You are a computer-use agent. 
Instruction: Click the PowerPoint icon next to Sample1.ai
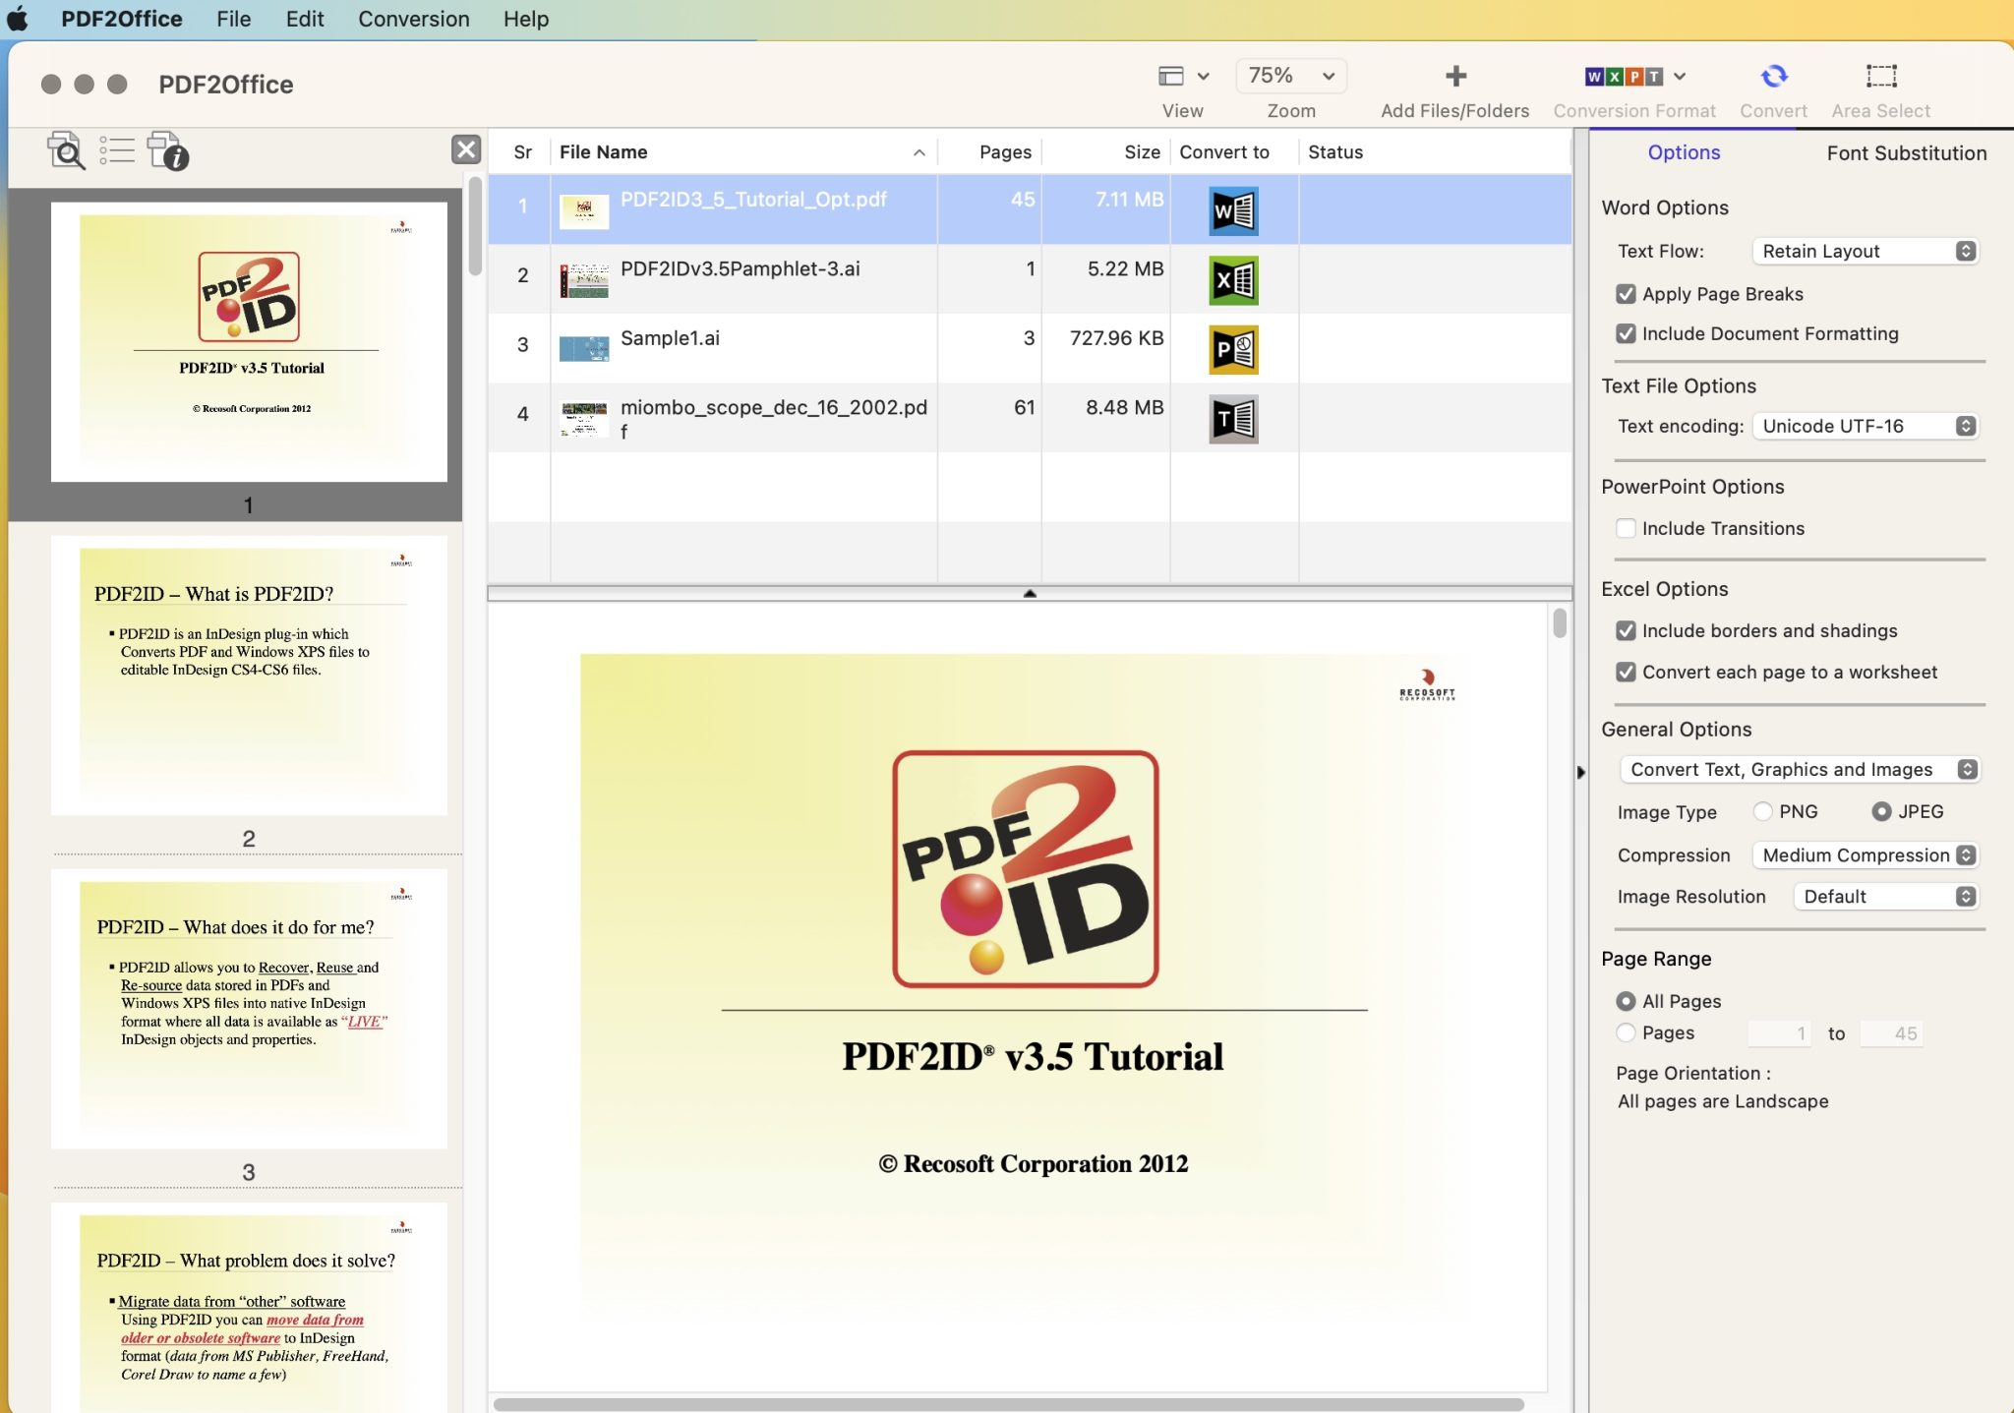click(1234, 349)
